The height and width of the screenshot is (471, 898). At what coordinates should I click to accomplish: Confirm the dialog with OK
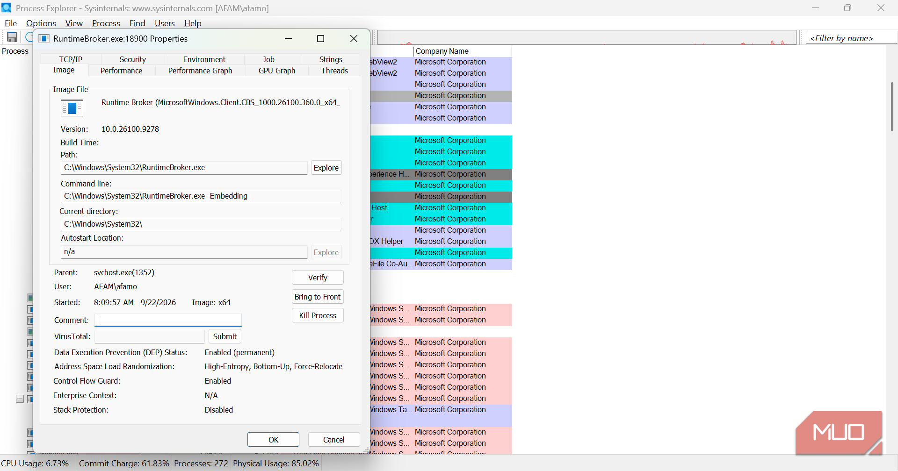(273, 440)
